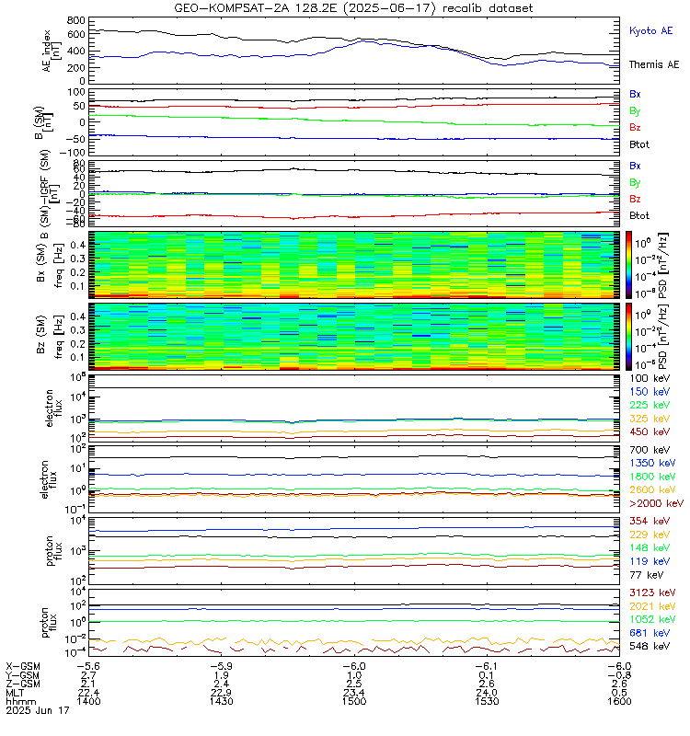Click the GEO-KOMPSAT-2A plot title
Image resolution: width=690 pixels, height=736 pixels.
tap(353, 8)
